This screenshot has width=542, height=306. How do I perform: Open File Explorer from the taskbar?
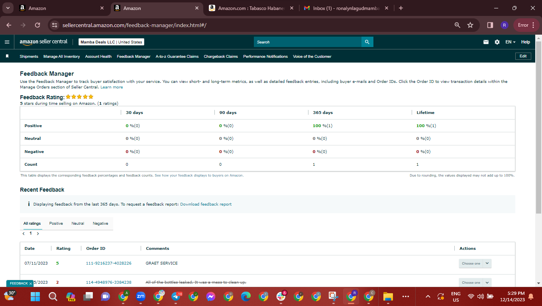point(388,296)
